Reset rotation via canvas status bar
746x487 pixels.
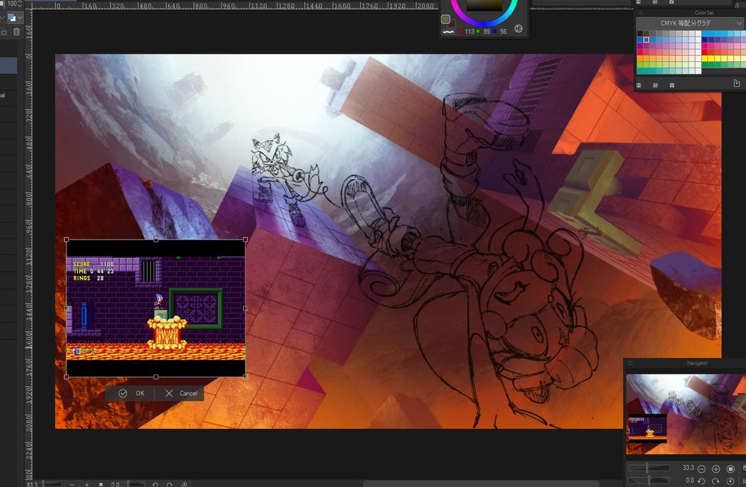click(x=184, y=484)
